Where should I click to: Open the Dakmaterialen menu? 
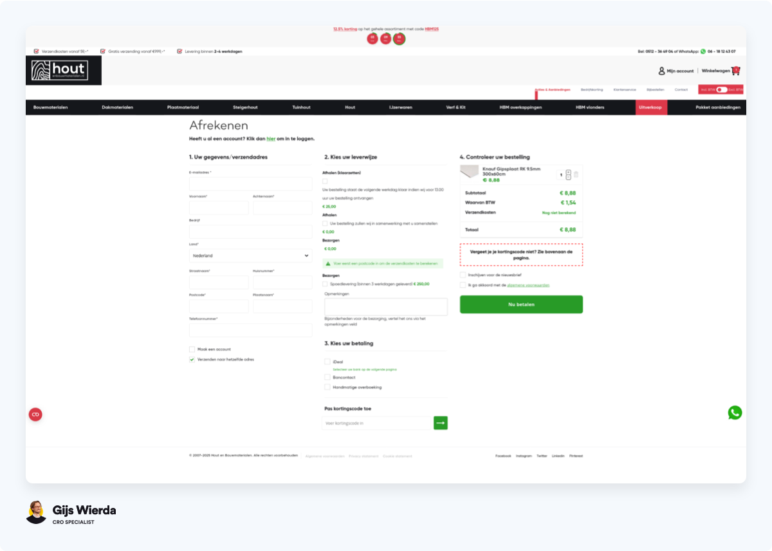point(118,107)
